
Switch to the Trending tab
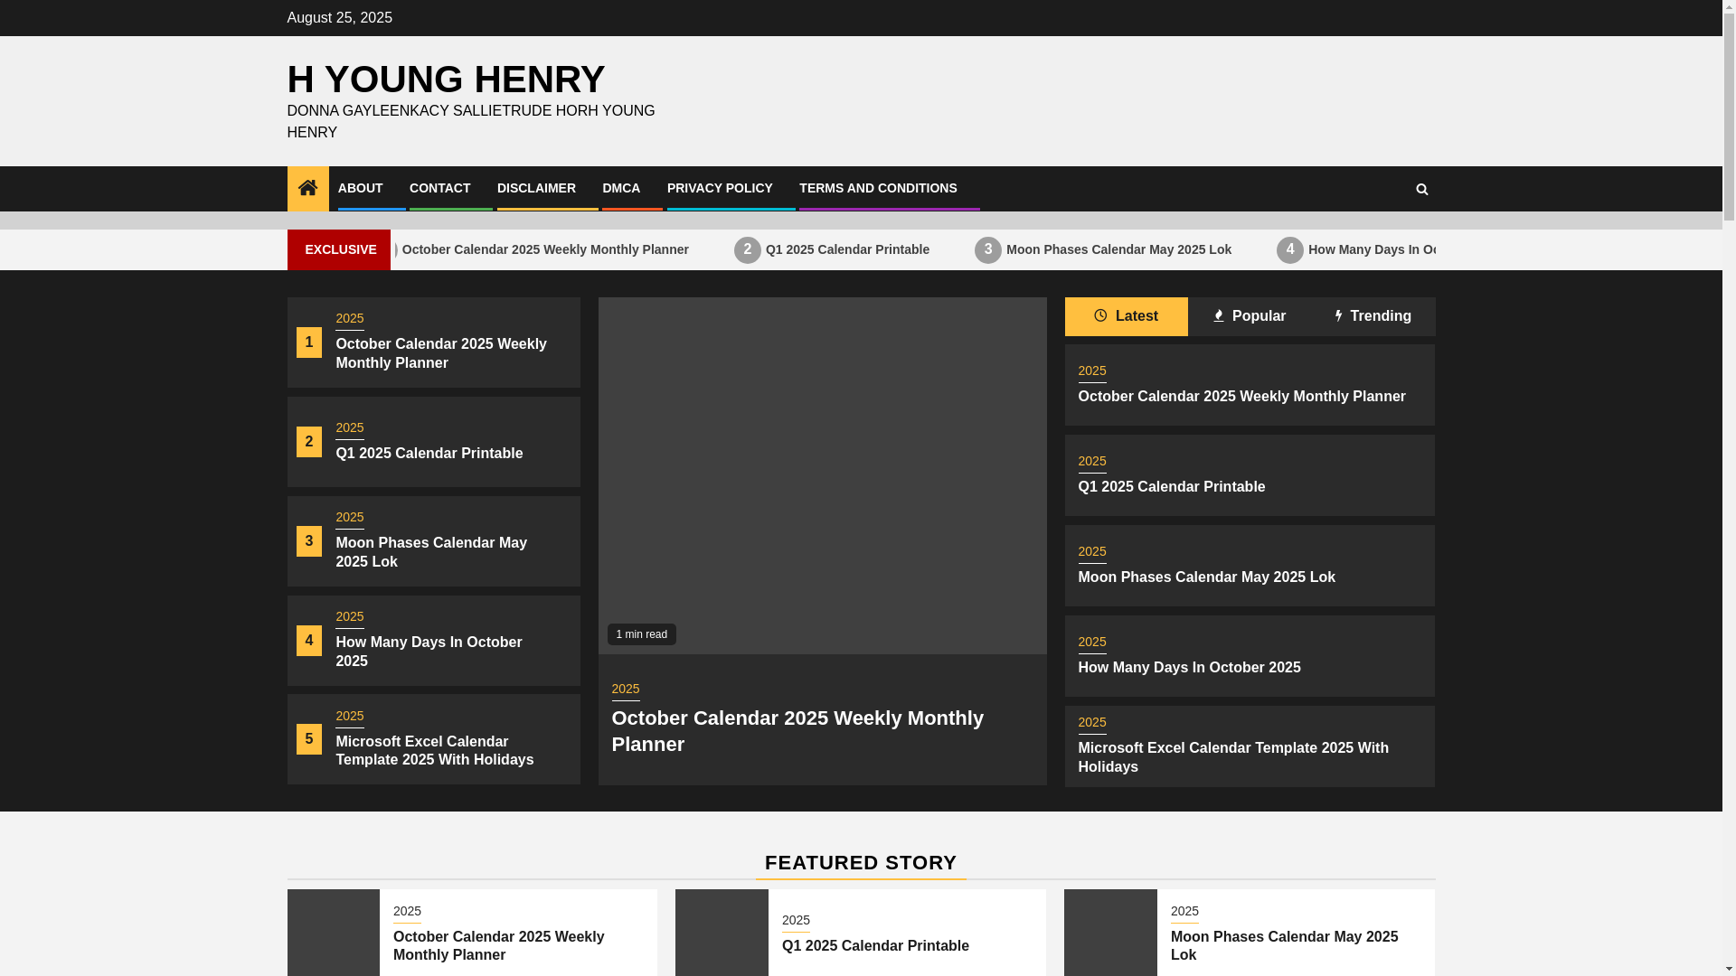1373,316
